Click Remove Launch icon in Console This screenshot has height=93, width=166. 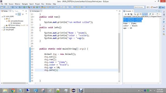click(x=128, y=14)
